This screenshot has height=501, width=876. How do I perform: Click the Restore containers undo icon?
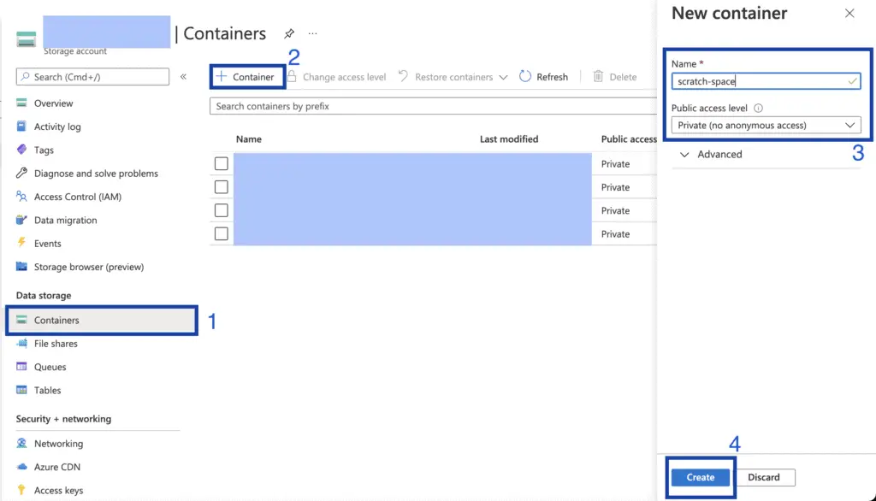point(403,77)
